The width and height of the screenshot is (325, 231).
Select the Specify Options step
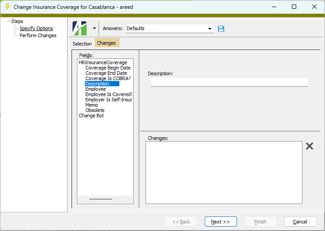(x=36, y=28)
